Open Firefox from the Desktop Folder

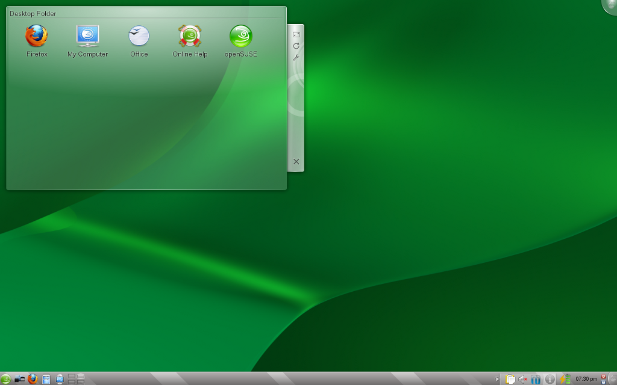pos(36,37)
